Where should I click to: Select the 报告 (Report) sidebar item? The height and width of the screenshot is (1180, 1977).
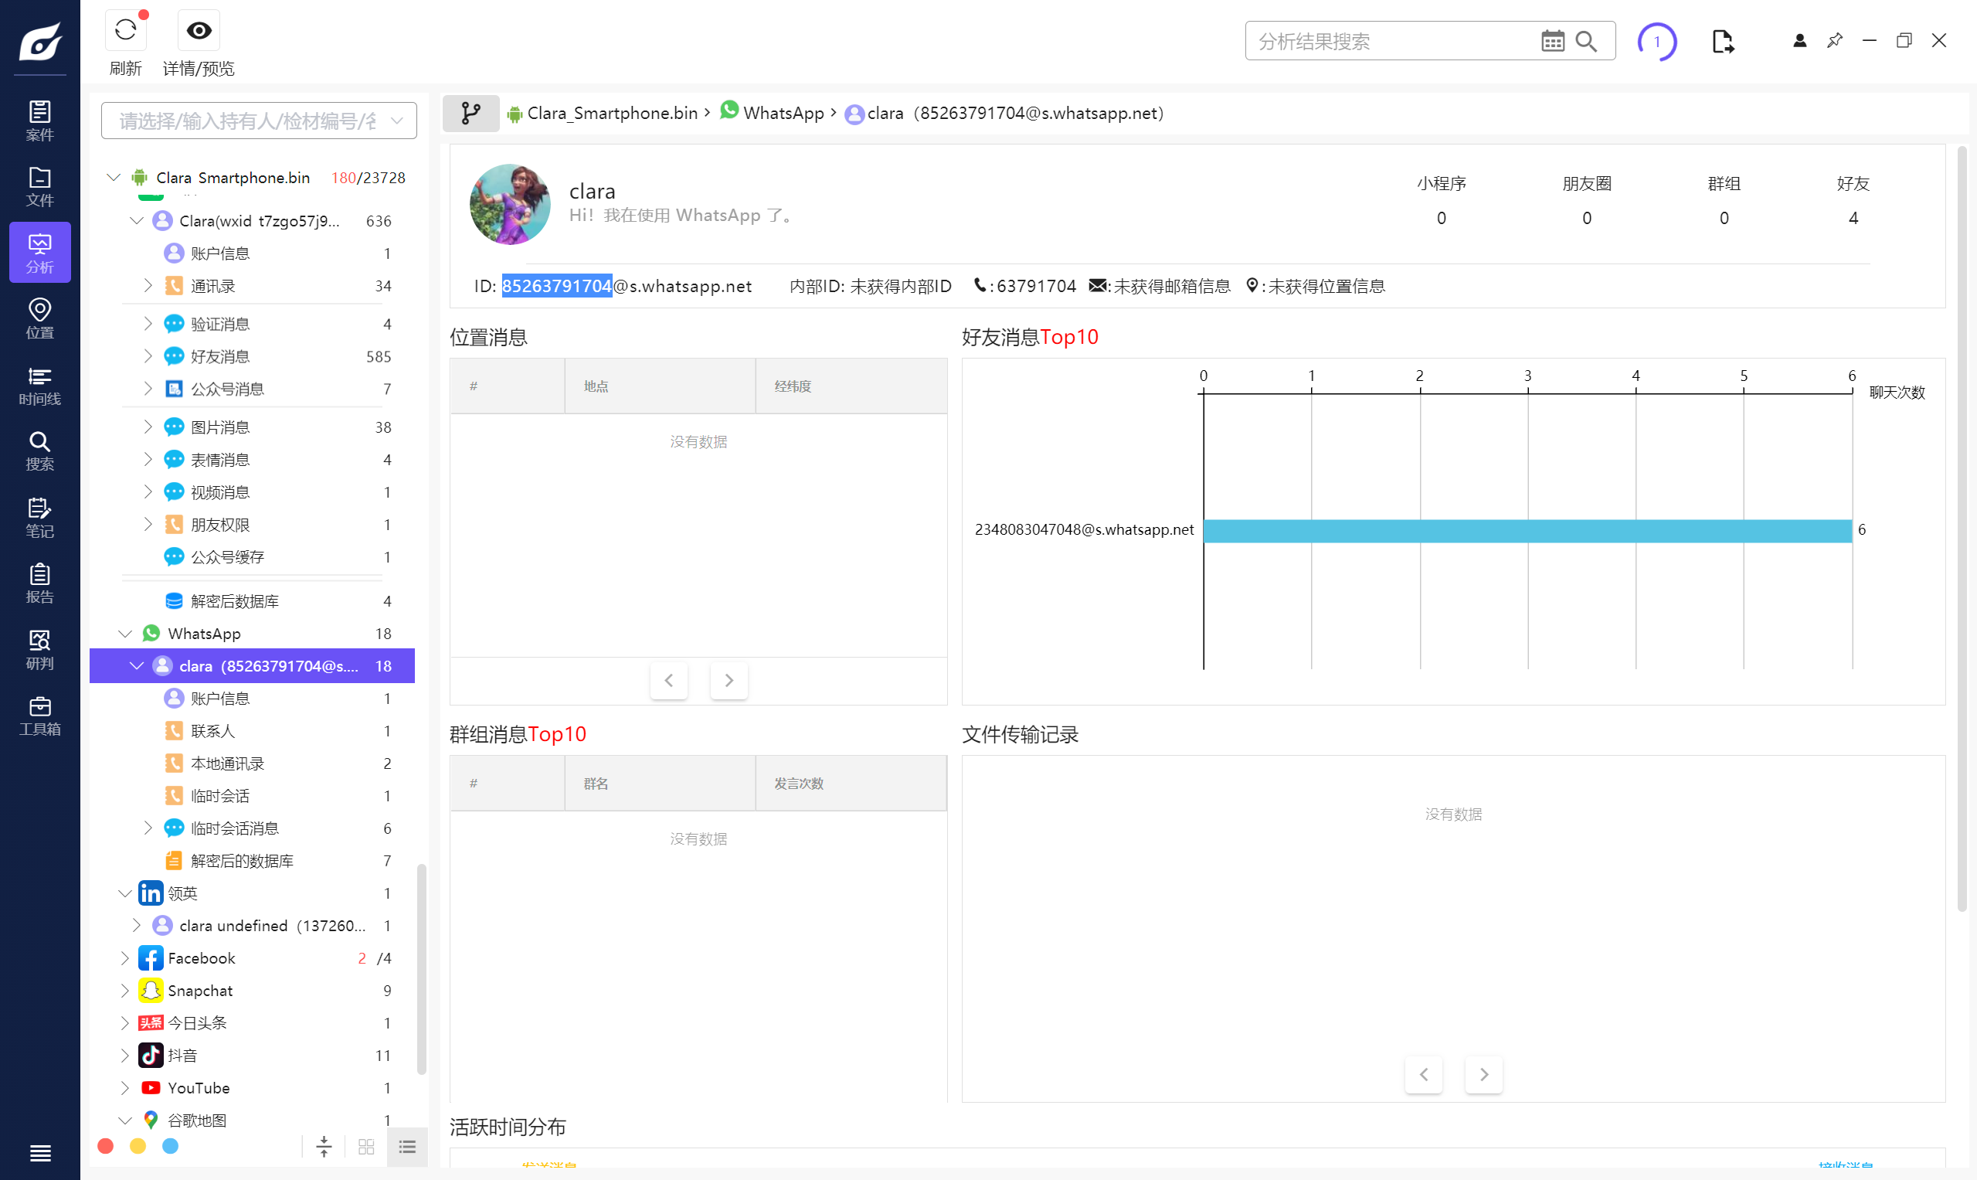point(39,583)
